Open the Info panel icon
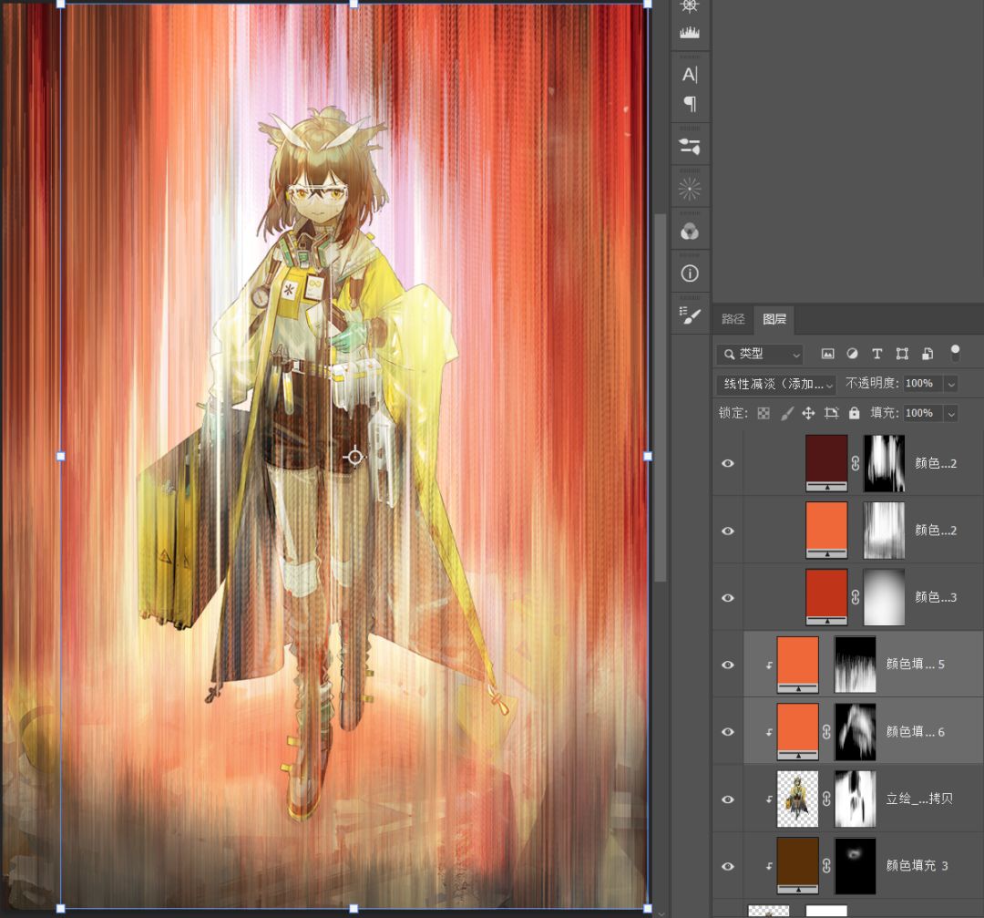984x918 pixels. point(690,273)
